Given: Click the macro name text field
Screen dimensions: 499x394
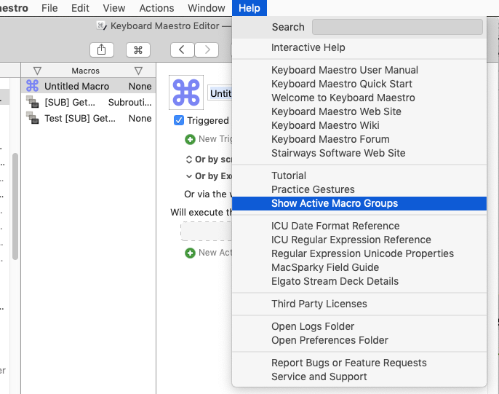Looking at the screenshot, I should click(220, 93).
